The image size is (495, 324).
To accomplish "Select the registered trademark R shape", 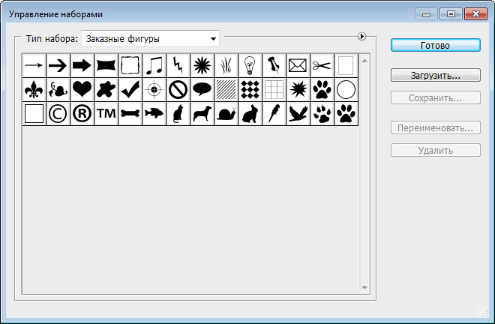I will pyautogui.click(x=82, y=114).
